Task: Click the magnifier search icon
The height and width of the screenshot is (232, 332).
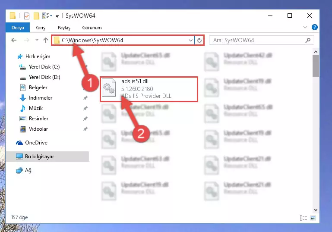Action: click(x=308, y=40)
